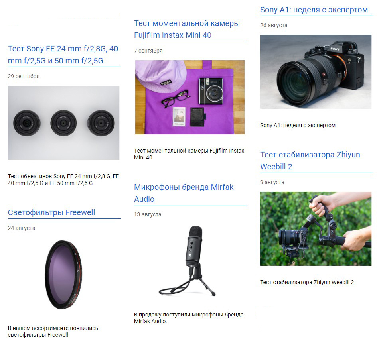Select the '29 сентября' date label
This screenshot has height=344, width=379.
click(x=24, y=77)
